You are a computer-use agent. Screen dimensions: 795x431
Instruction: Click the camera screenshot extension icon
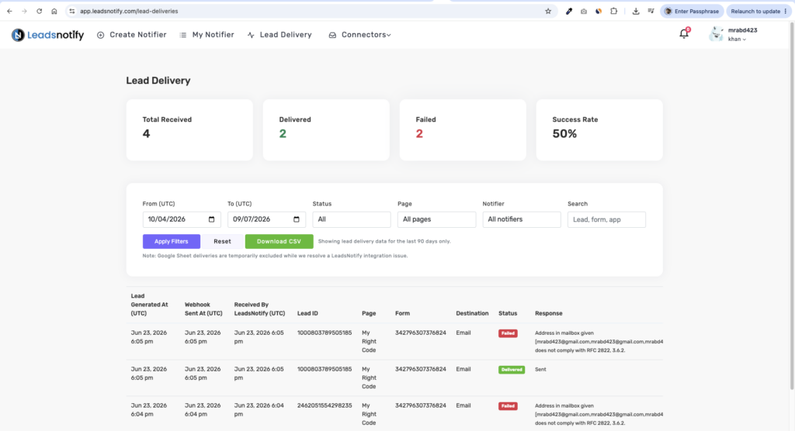pyautogui.click(x=584, y=11)
